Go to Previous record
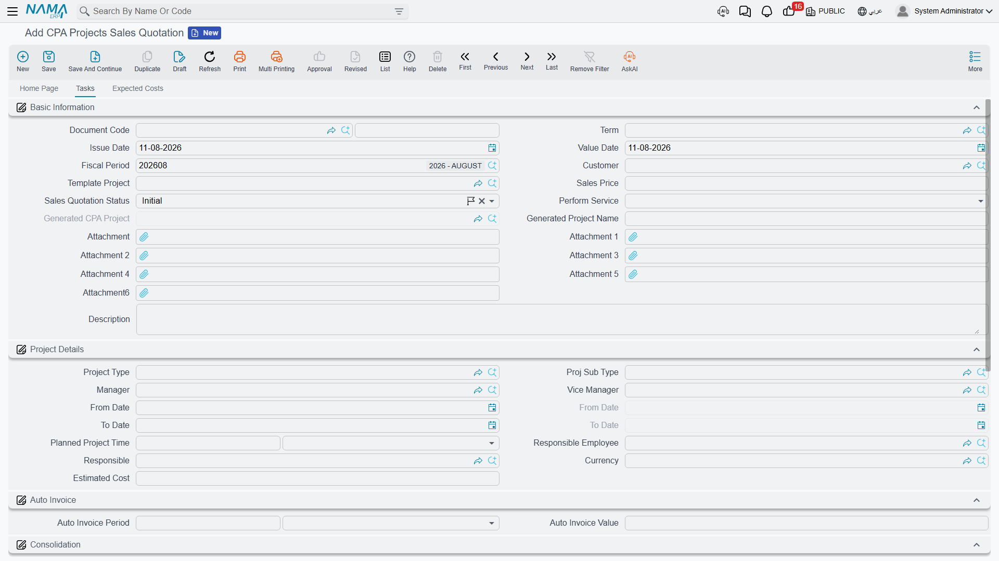This screenshot has height=561, width=999. click(x=496, y=61)
